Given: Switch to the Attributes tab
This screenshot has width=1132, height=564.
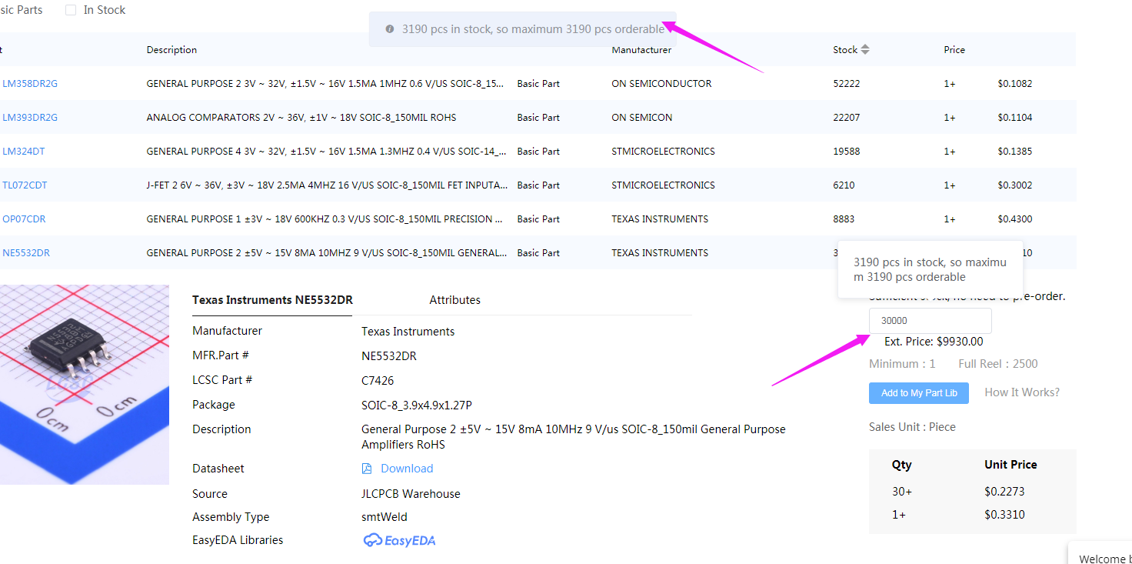Looking at the screenshot, I should click(454, 300).
